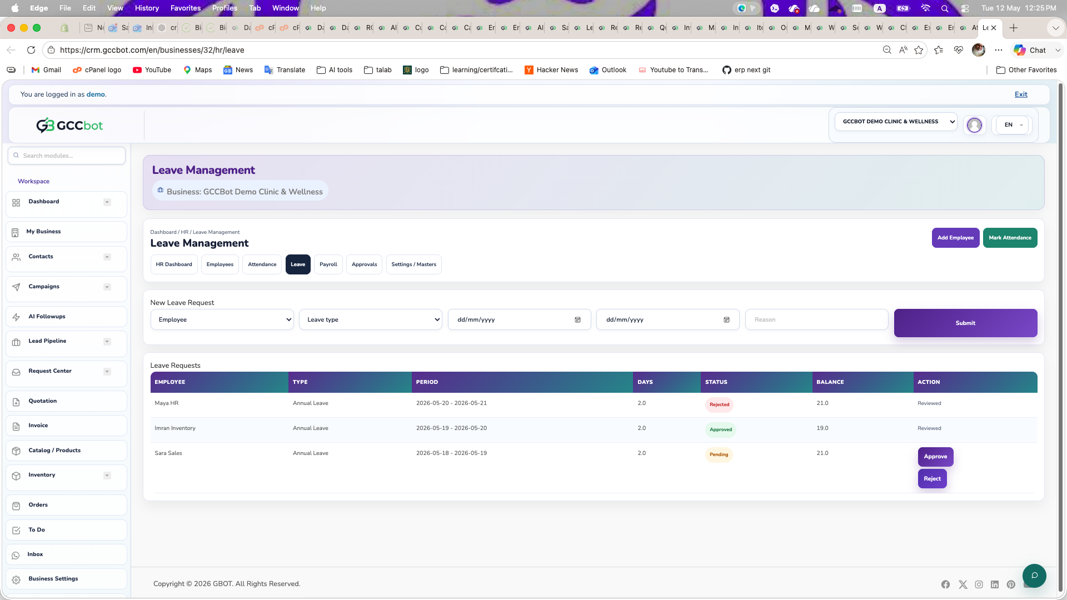Click the Lead Pipeline briefcase icon

coord(16,342)
